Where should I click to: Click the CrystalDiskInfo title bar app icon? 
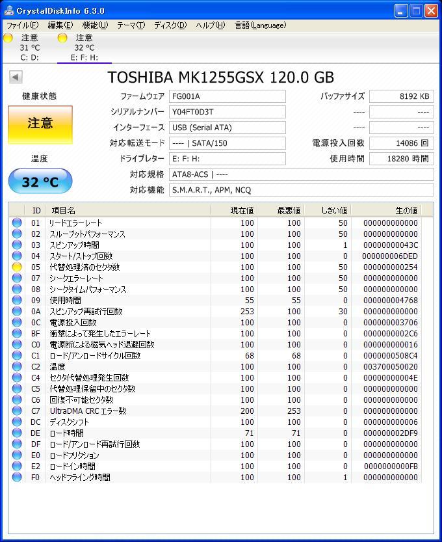point(9,10)
